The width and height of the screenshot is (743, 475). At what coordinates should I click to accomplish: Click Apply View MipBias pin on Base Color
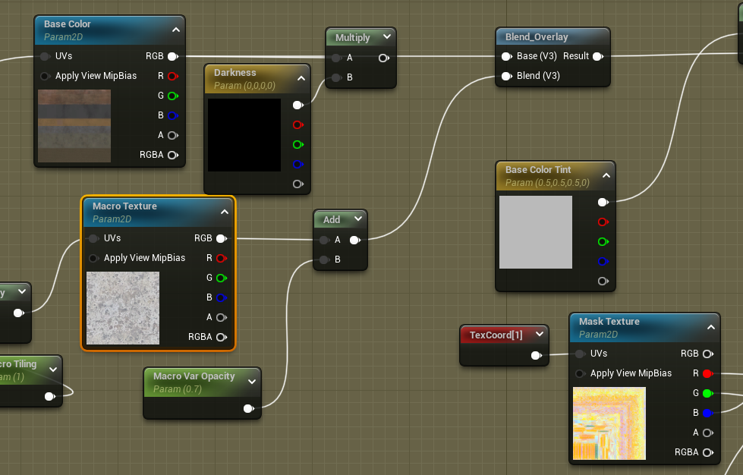[45, 76]
